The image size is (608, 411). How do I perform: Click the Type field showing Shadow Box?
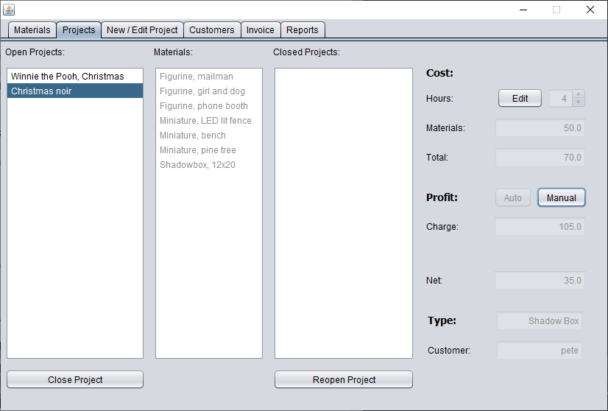point(540,321)
